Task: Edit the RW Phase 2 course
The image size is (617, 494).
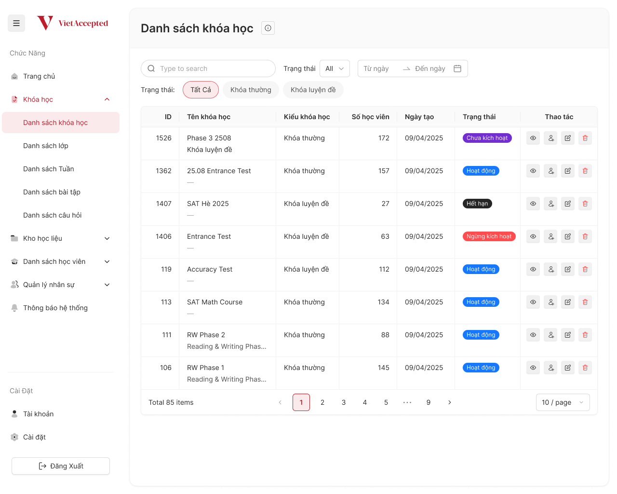Action: [x=568, y=335]
